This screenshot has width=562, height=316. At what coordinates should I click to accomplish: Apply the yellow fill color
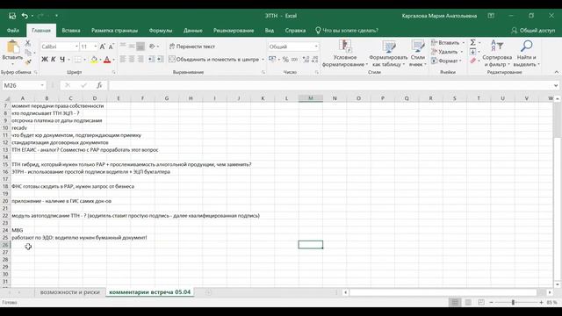point(94,60)
